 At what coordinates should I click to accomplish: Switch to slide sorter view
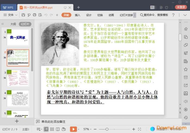pos(52,129)
